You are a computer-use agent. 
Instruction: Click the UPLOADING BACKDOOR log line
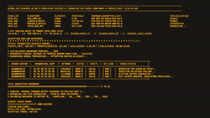point(58,97)
